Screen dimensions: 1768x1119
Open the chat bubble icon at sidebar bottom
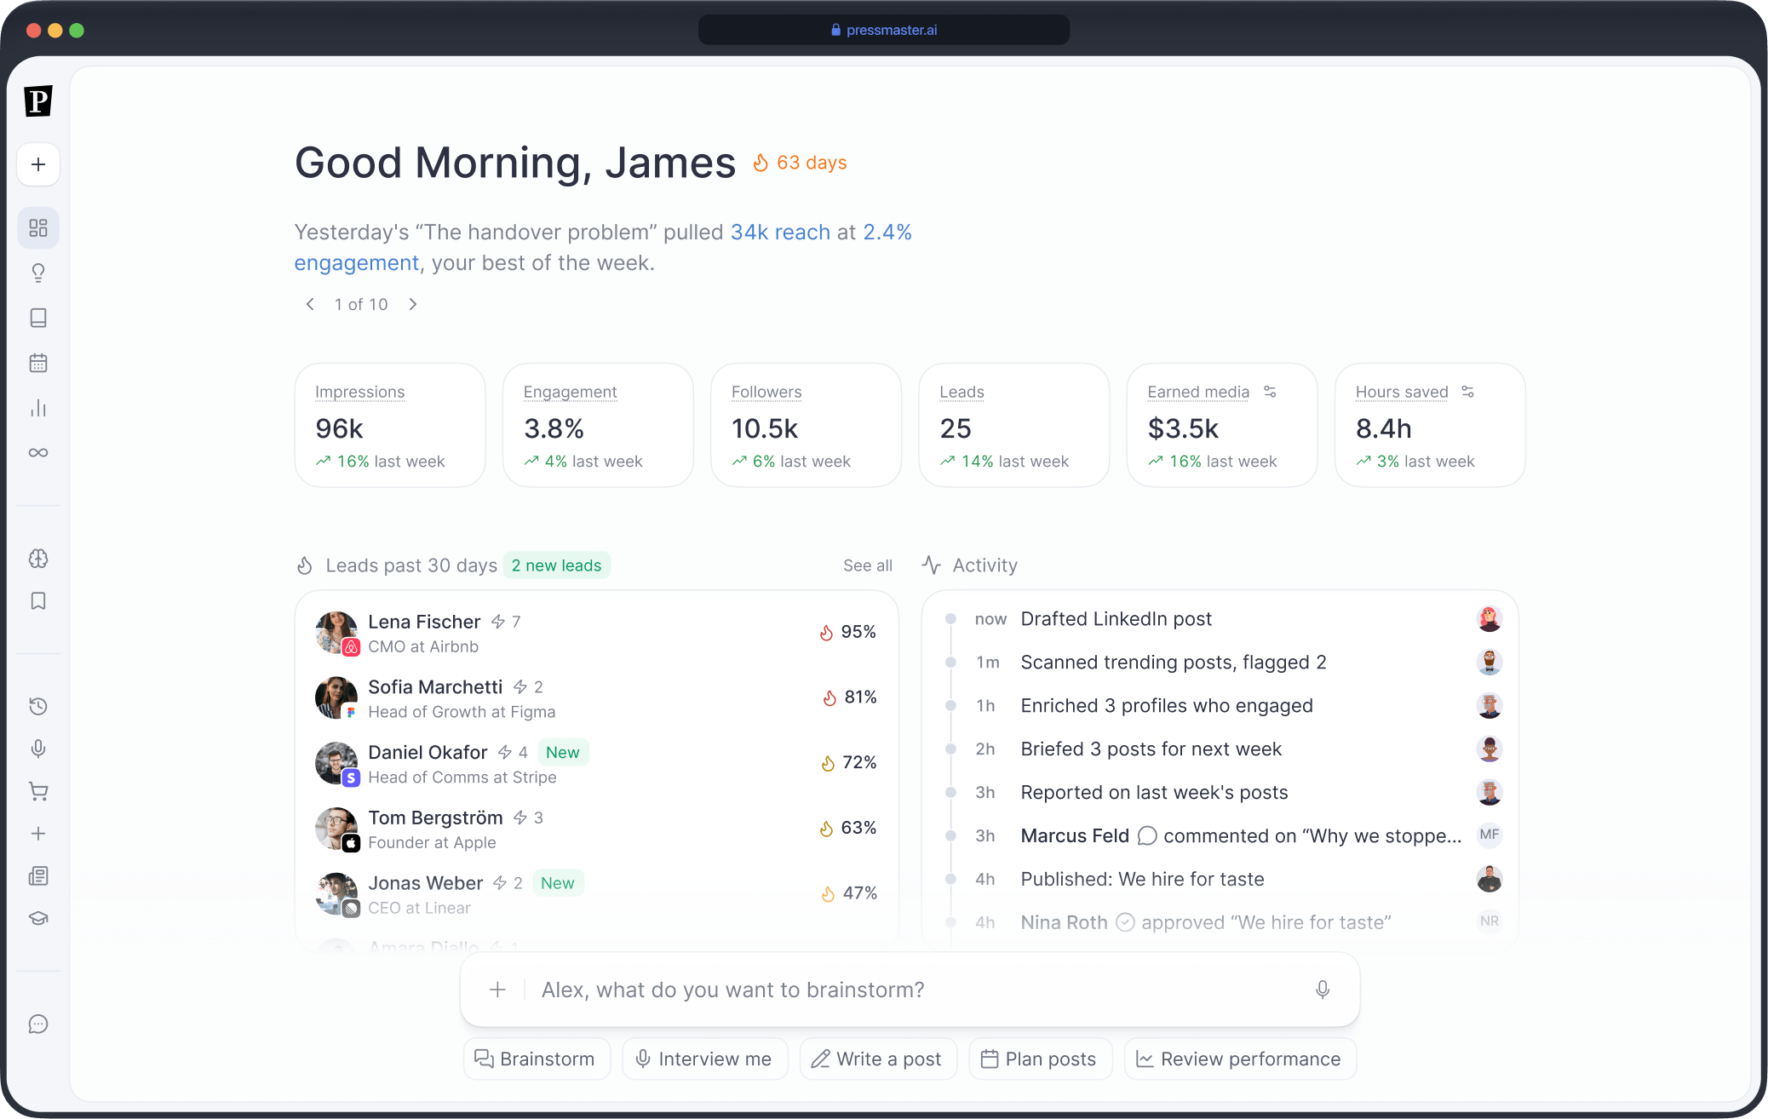click(38, 1024)
